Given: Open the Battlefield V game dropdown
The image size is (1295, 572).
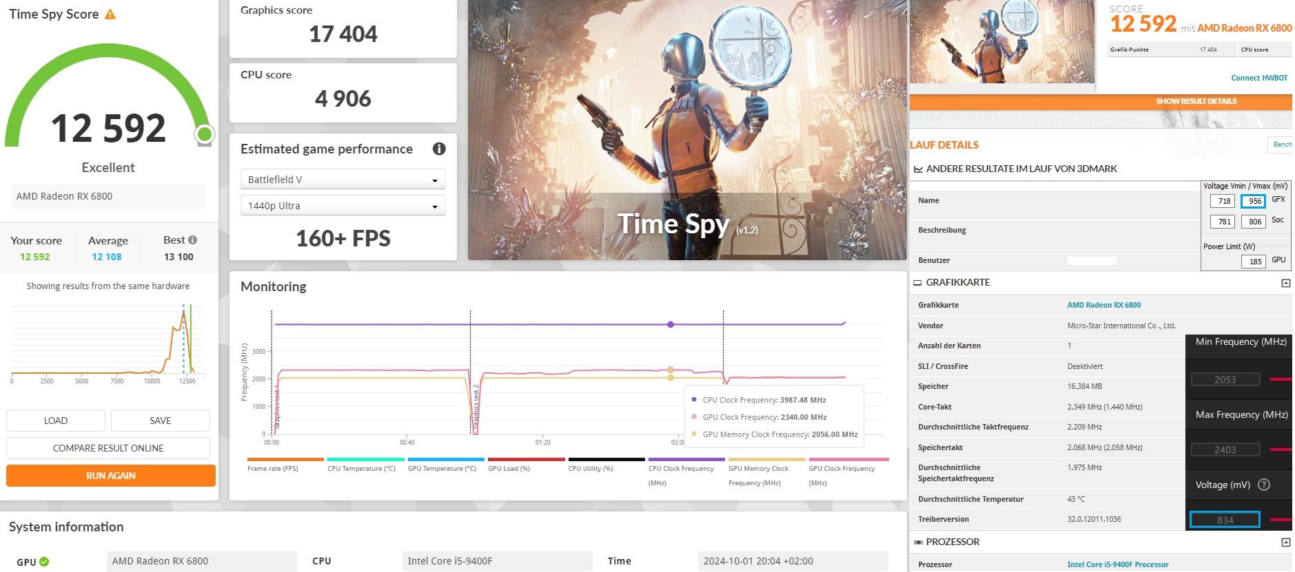Looking at the screenshot, I should coord(343,180).
